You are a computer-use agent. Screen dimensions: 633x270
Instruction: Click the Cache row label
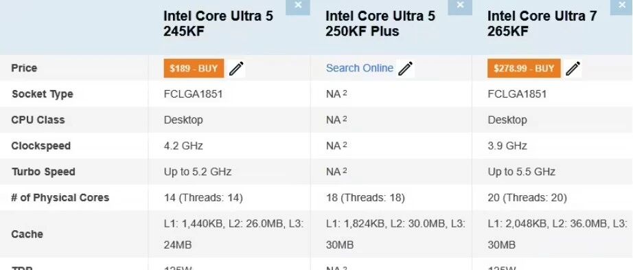point(27,234)
